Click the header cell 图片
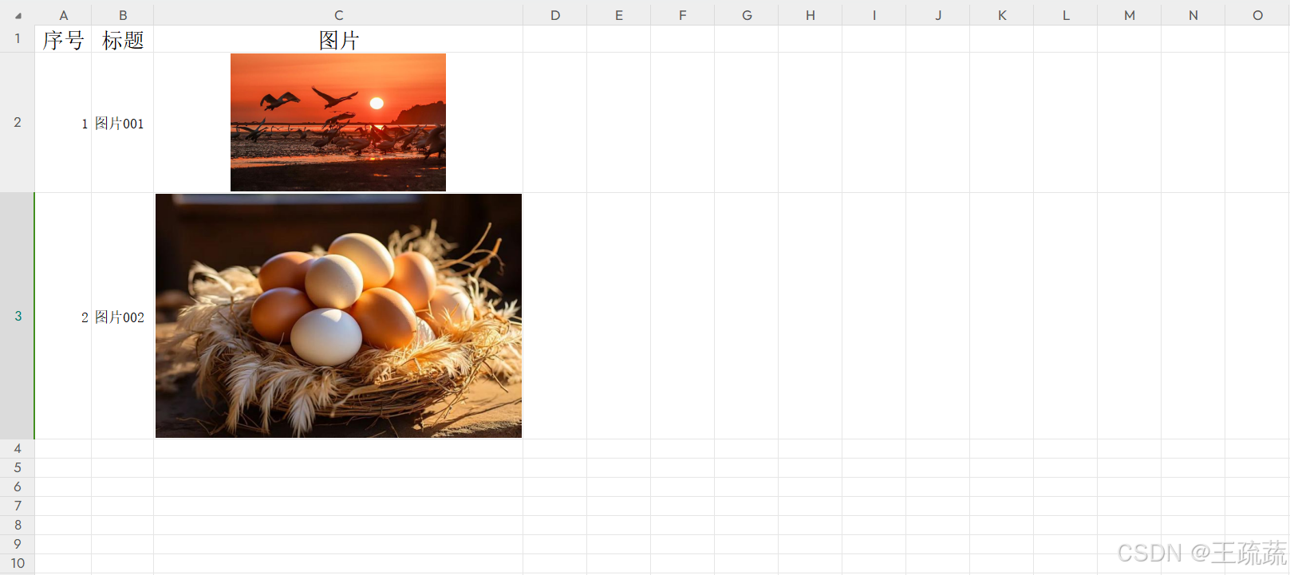This screenshot has height=575, width=1290. click(x=338, y=39)
